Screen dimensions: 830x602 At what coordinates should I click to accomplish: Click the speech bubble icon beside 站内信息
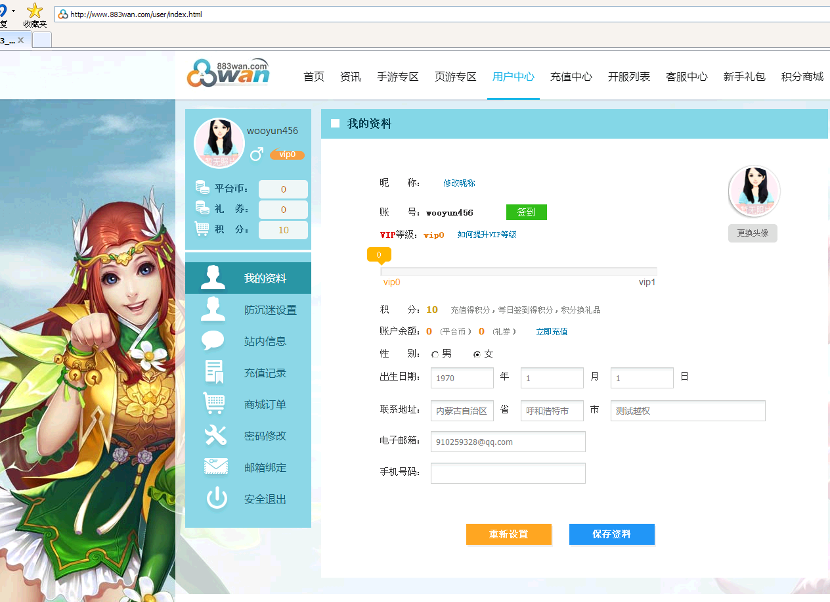[213, 341]
